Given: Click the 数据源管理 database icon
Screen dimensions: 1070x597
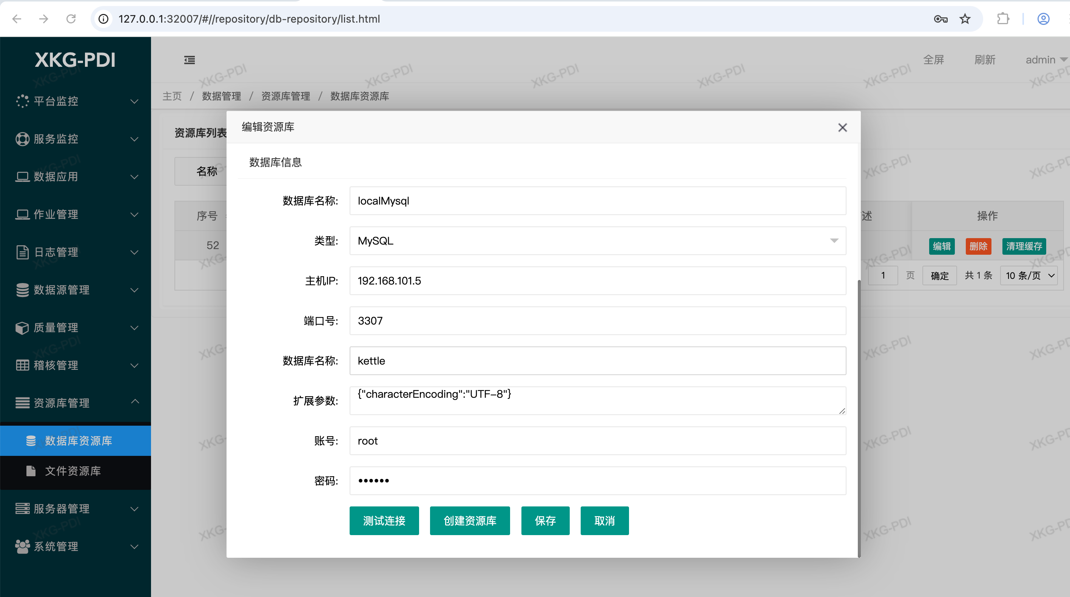Looking at the screenshot, I should point(22,290).
